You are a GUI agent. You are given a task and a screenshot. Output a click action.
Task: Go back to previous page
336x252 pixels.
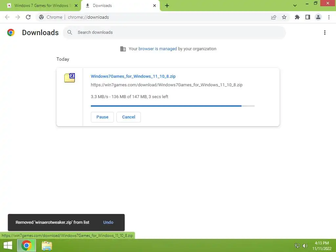(x=7, y=17)
